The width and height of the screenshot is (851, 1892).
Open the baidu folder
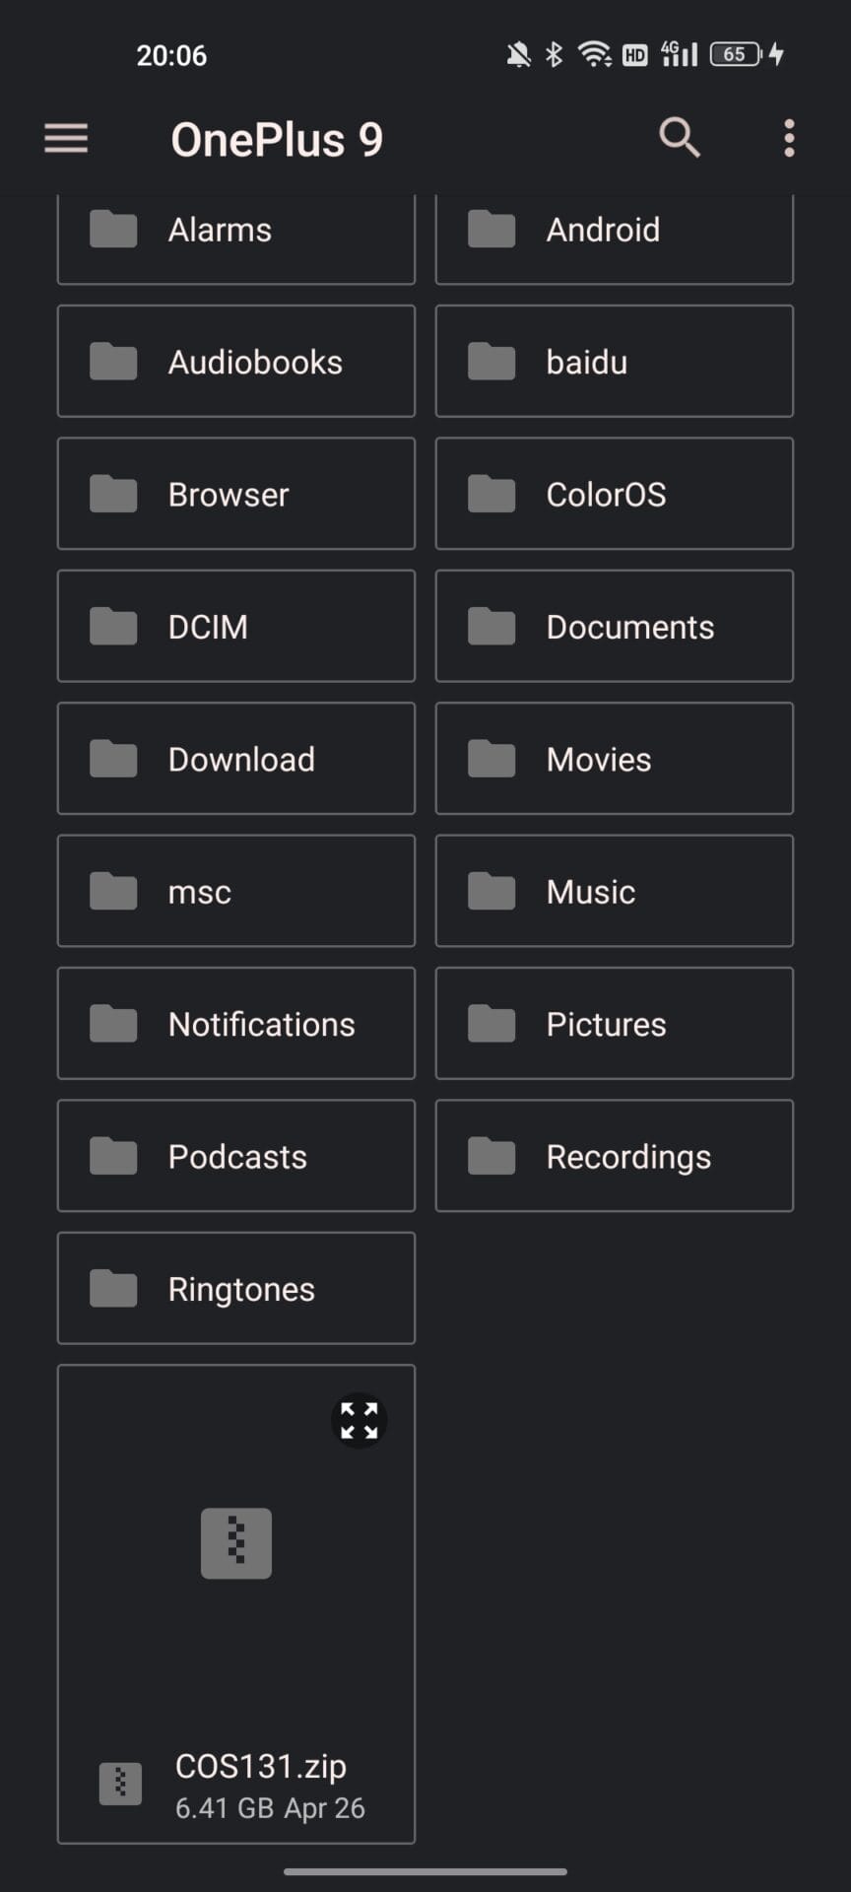pyautogui.click(x=615, y=362)
